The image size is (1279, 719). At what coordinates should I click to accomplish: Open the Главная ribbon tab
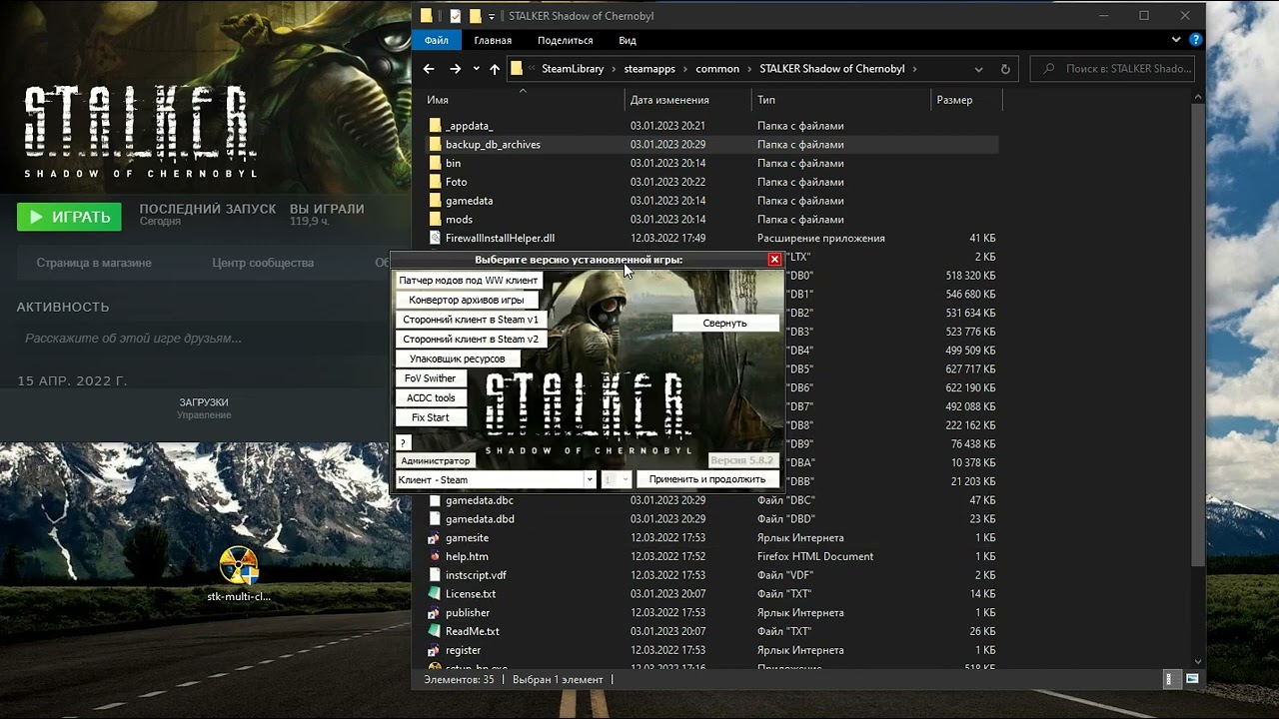tap(493, 40)
